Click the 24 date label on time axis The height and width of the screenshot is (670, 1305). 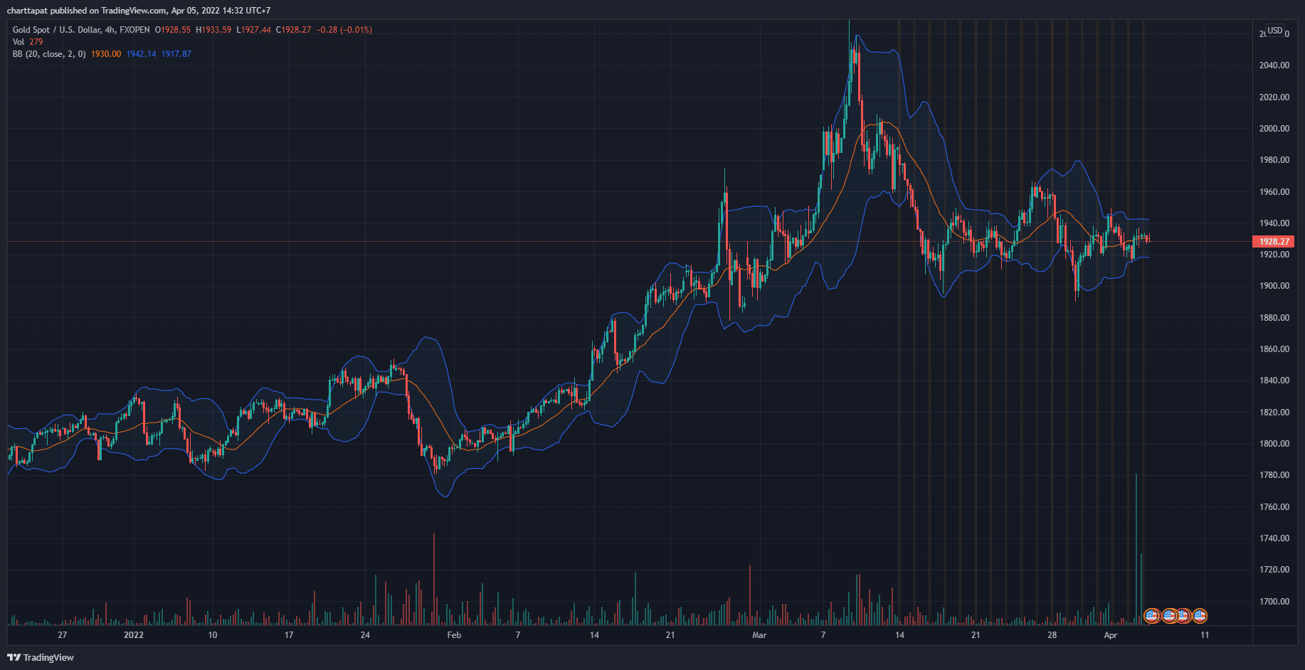point(365,635)
